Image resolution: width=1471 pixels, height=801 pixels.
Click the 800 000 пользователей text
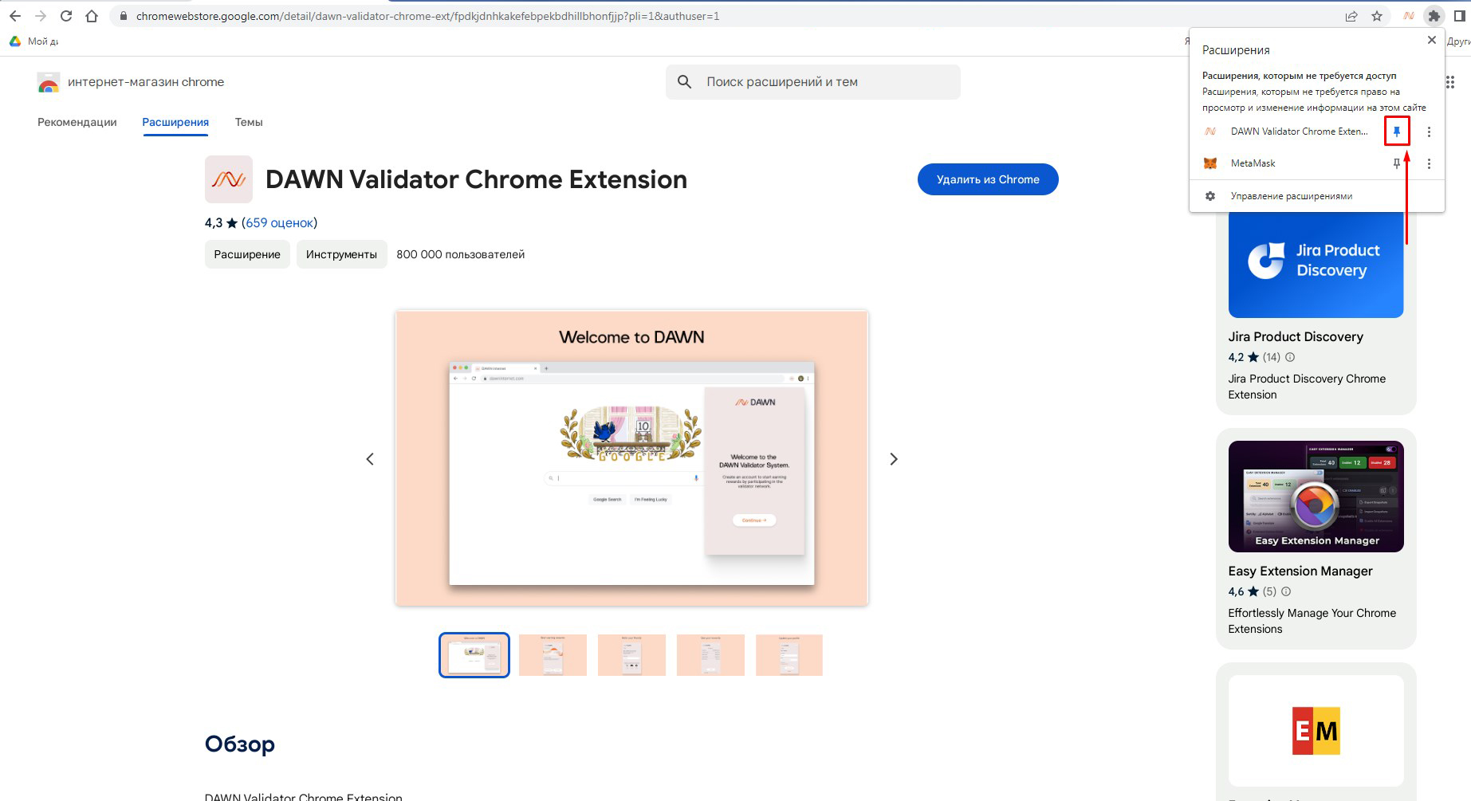pos(461,254)
